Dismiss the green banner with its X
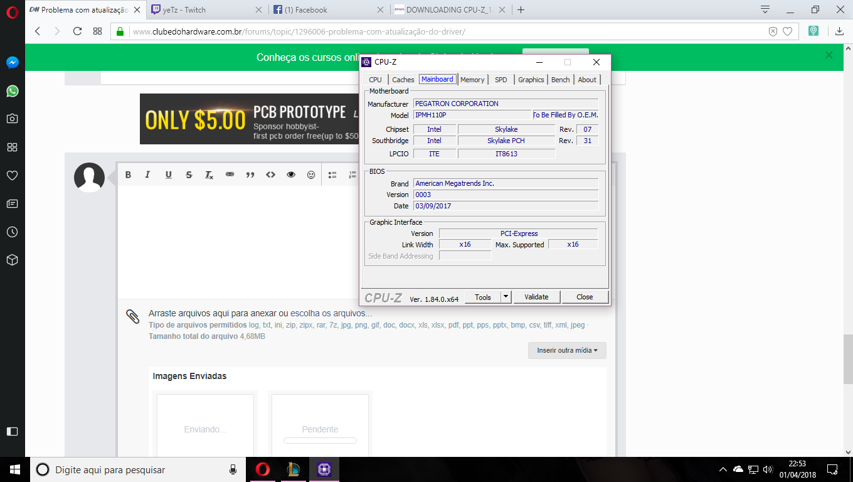This screenshot has width=853, height=482. click(829, 55)
